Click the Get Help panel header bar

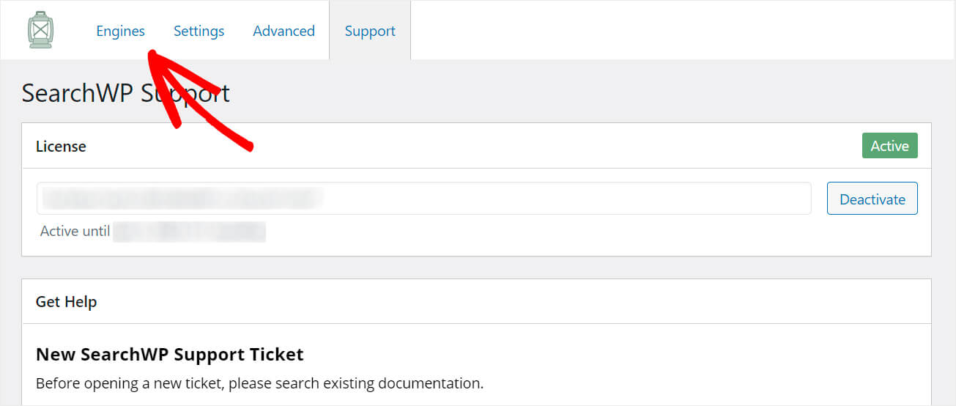pos(476,301)
